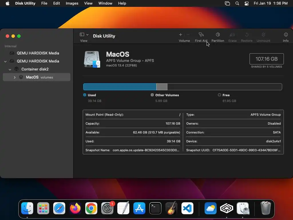The image size is (293, 220).
Task: Click the gray Other Volumes legend swatch
Action: click(x=152, y=95)
